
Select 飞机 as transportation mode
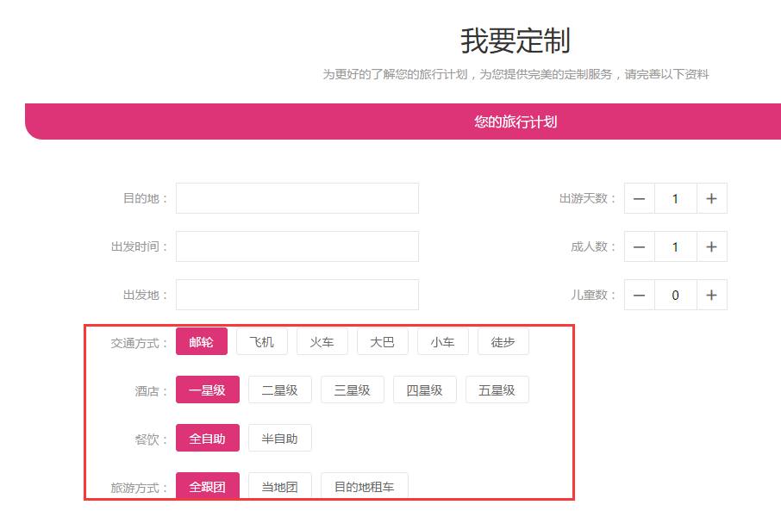[x=261, y=342]
